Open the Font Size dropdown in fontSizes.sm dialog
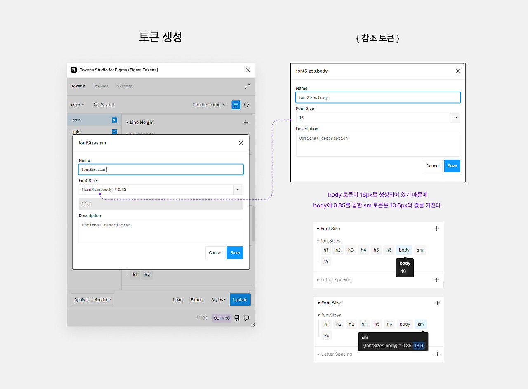Image resolution: width=528 pixels, height=389 pixels. [x=238, y=189]
